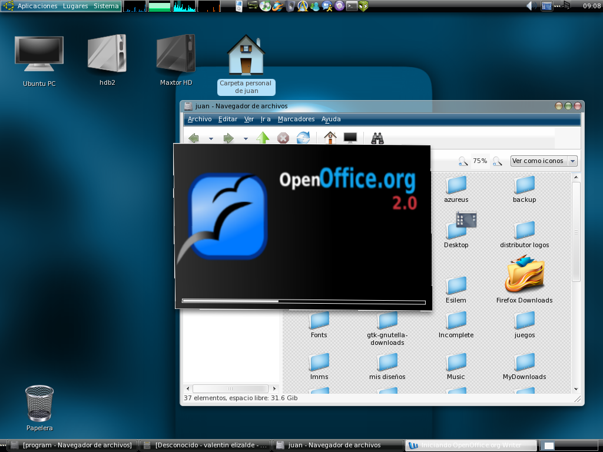
Task: Click file browser vertical scrollbar up arrow
Action: 576,177
